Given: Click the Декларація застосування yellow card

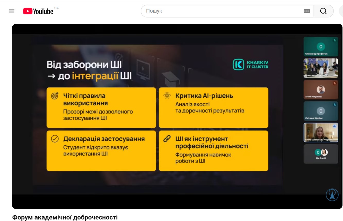Looking at the screenshot, I should click(101, 151).
